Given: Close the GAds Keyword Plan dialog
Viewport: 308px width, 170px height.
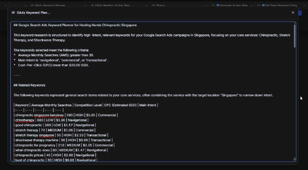Looking at the screenshot, I should (293, 12).
